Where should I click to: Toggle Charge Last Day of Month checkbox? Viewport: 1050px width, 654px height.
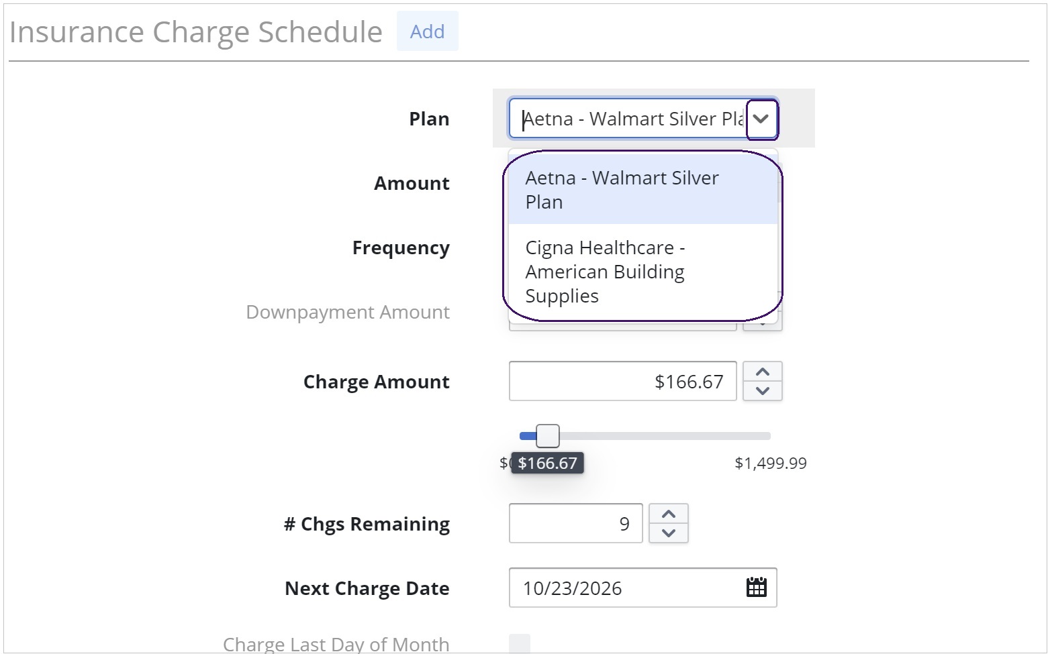click(x=520, y=644)
